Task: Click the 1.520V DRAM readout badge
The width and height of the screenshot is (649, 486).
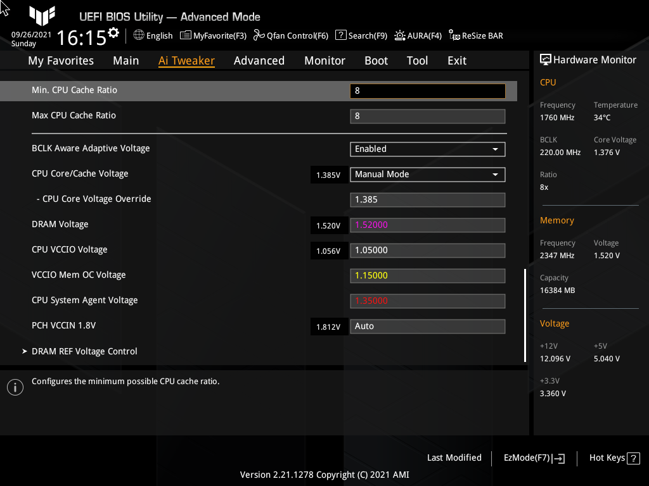Action: coord(328,226)
